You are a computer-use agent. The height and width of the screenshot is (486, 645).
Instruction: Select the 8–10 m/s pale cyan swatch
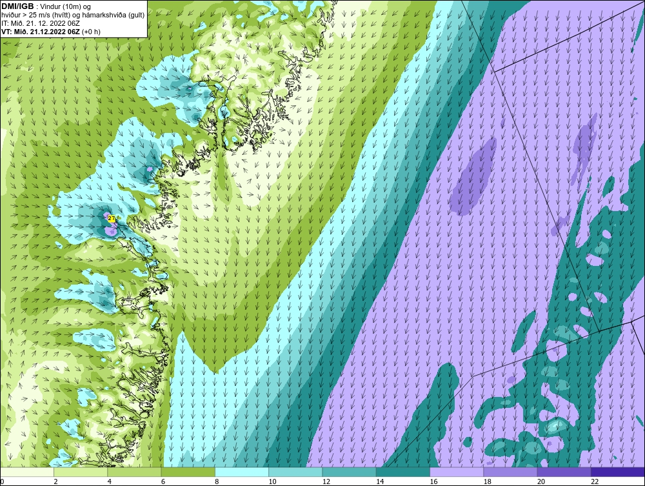tap(242, 472)
